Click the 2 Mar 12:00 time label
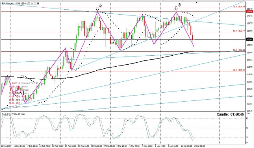Screen dimensions: 254x148 tap(122, 146)
